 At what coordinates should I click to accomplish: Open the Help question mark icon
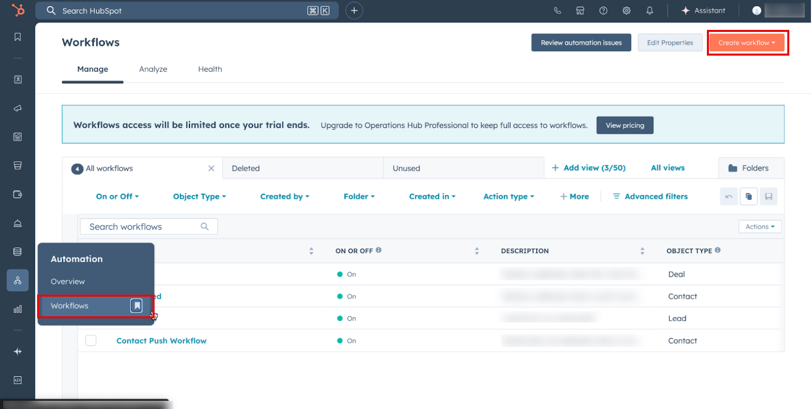(x=603, y=10)
